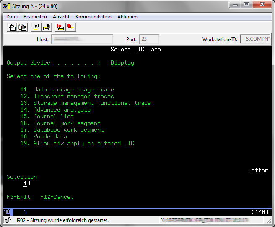Click the connection status icon in the status bar

pyautogui.click(x=8, y=220)
